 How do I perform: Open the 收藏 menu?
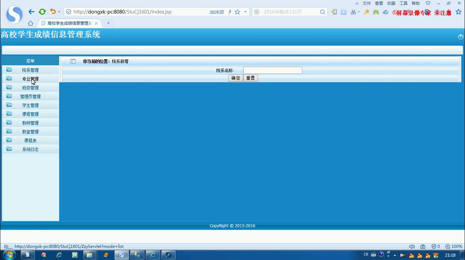point(391,3)
